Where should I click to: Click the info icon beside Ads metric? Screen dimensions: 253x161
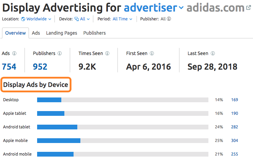pyautogui.click(x=14, y=53)
